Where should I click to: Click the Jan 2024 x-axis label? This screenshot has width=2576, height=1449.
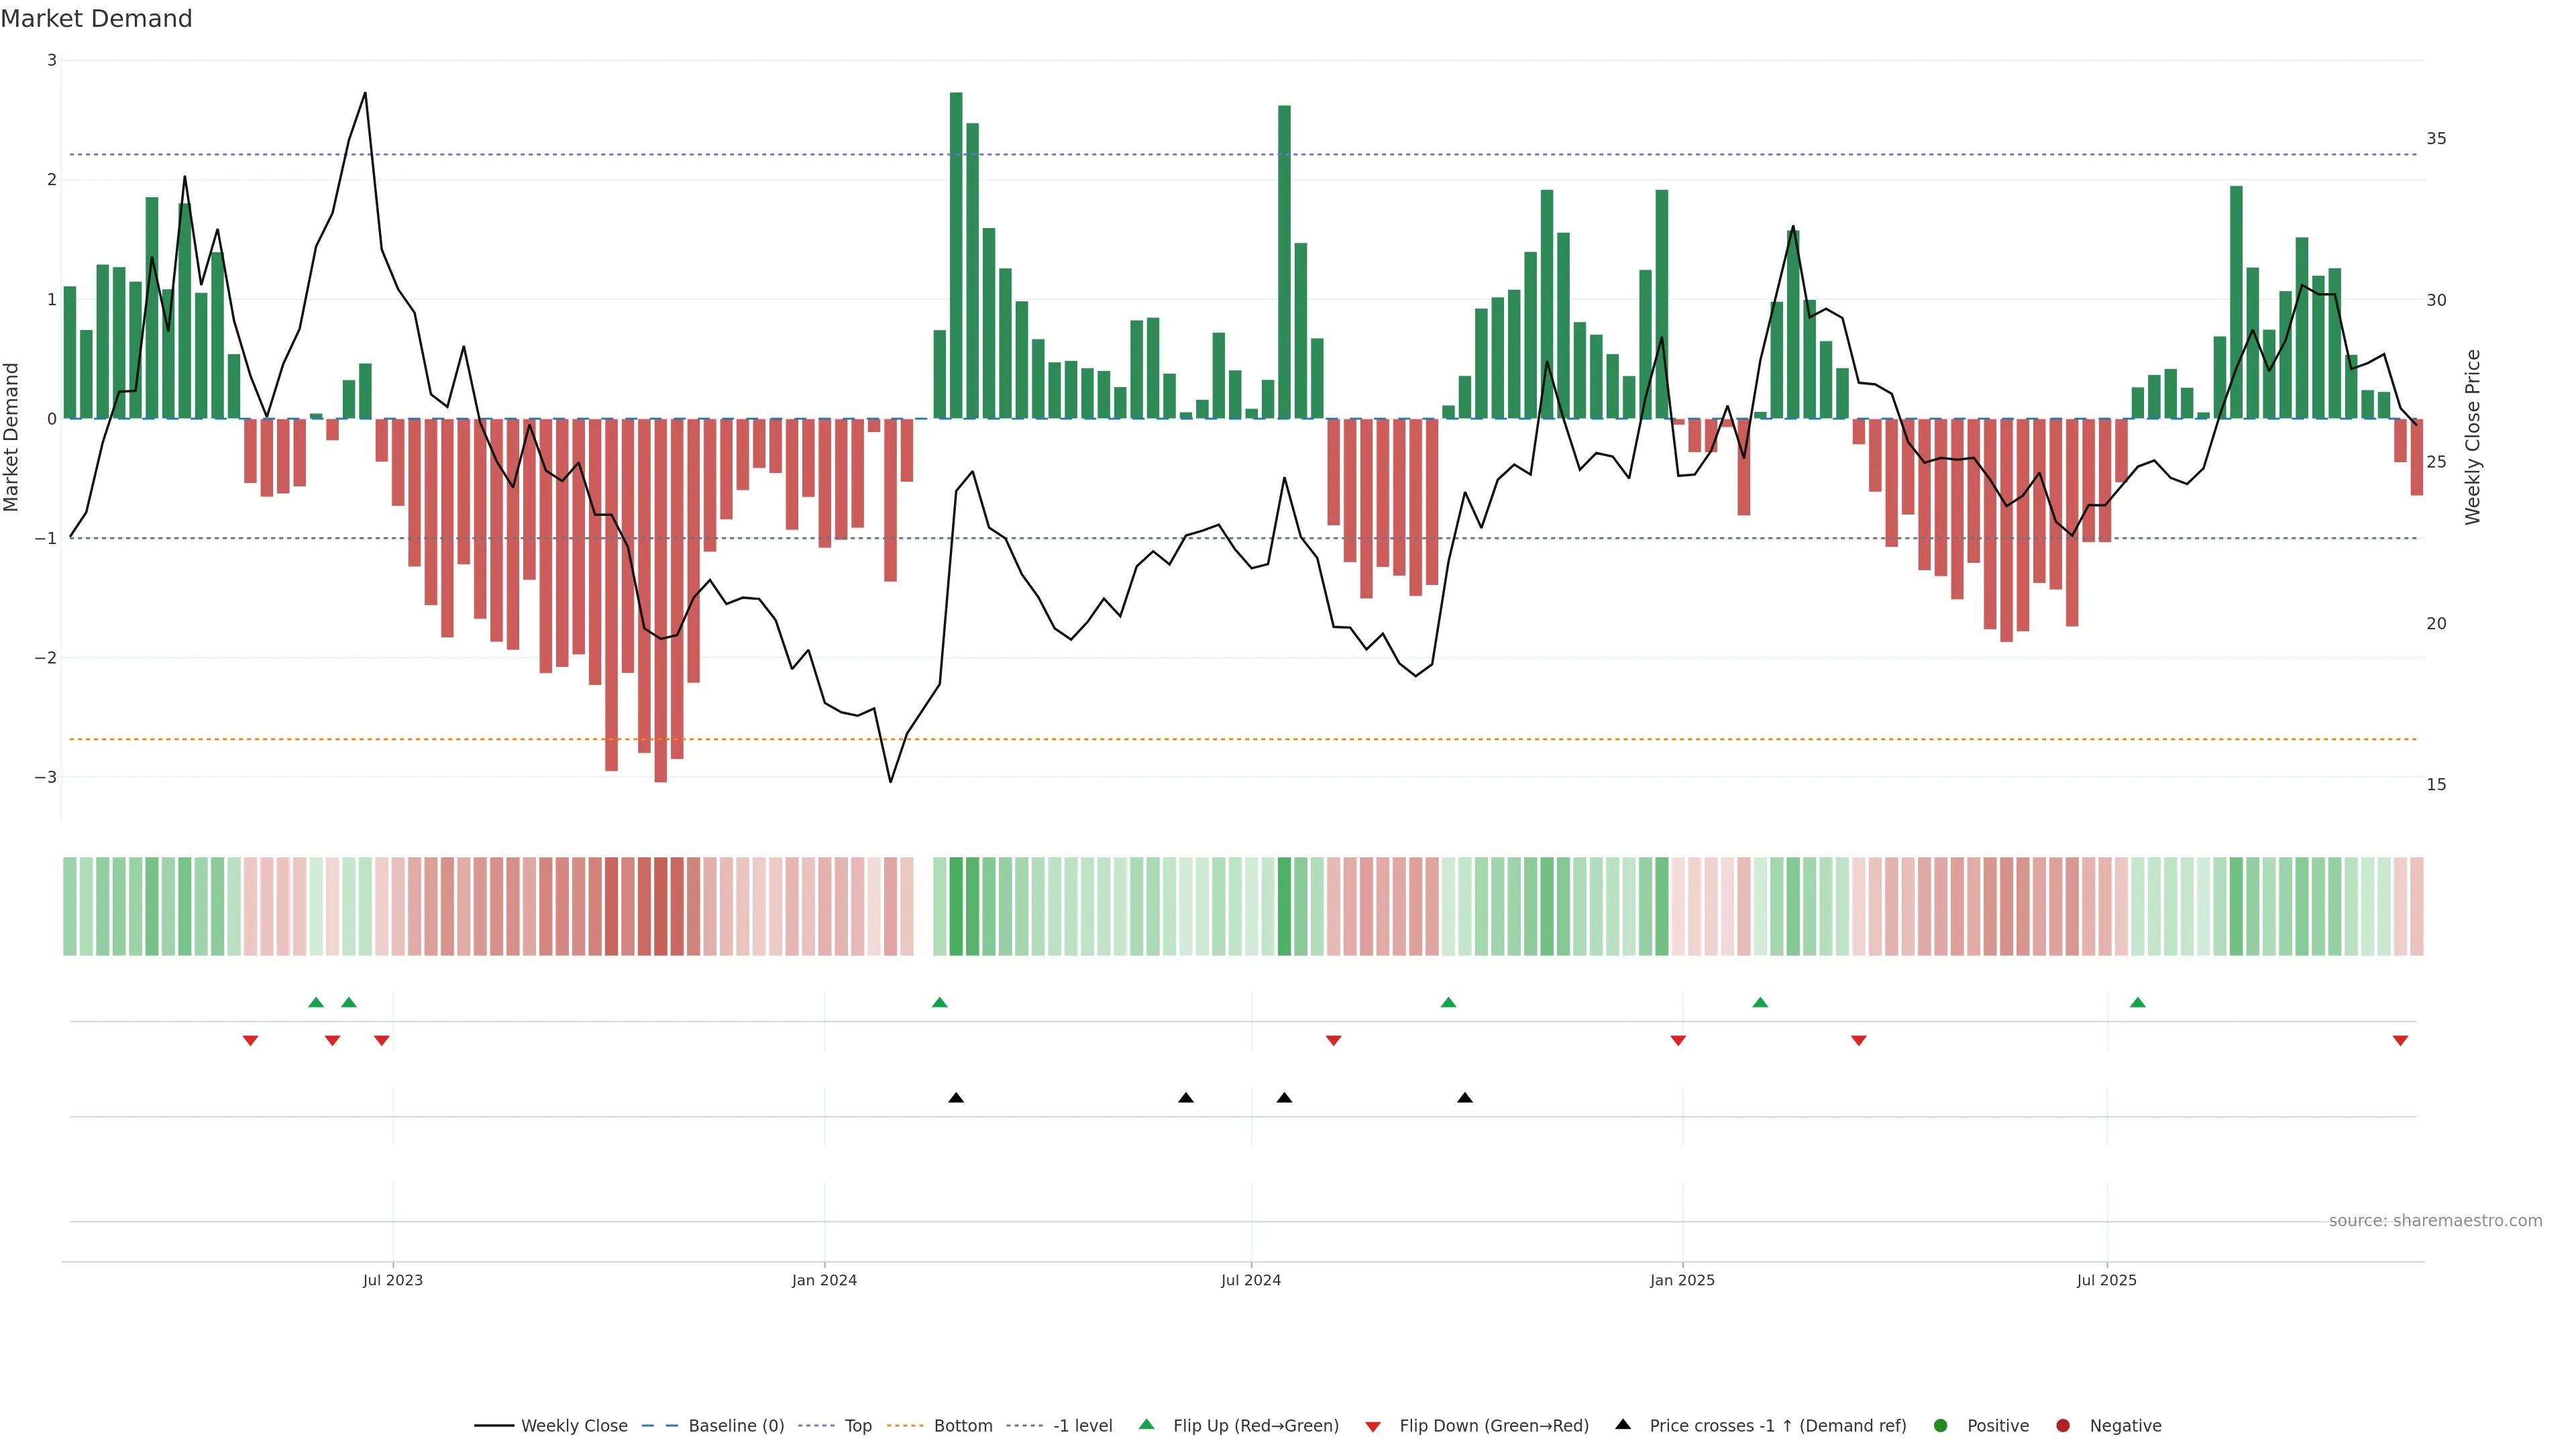pyautogui.click(x=824, y=1280)
